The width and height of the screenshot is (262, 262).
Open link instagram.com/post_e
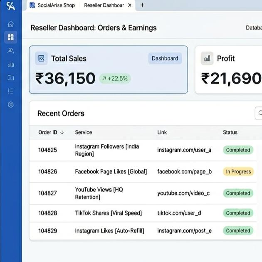(x=185, y=231)
